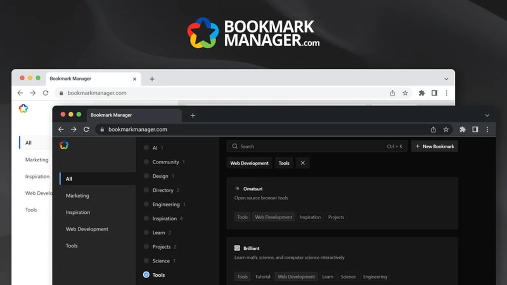Click the page reload icon
The image size is (507, 285).
tap(86, 129)
